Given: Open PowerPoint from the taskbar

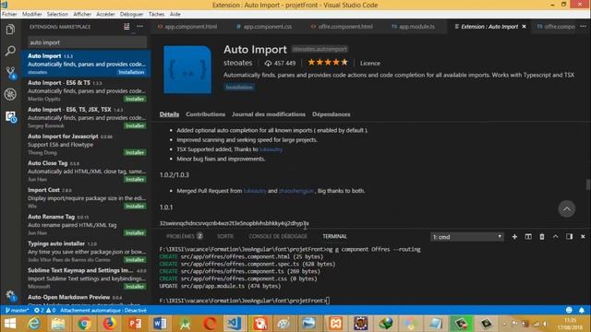Looking at the screenshot, I should click(x=135, y=324).
